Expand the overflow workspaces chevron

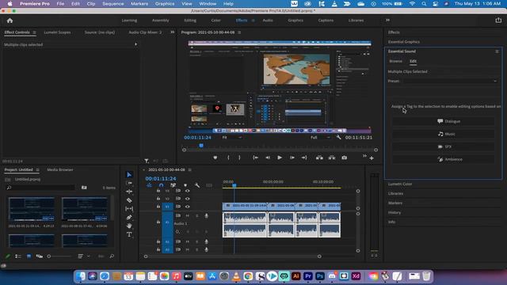pos(387,21)
